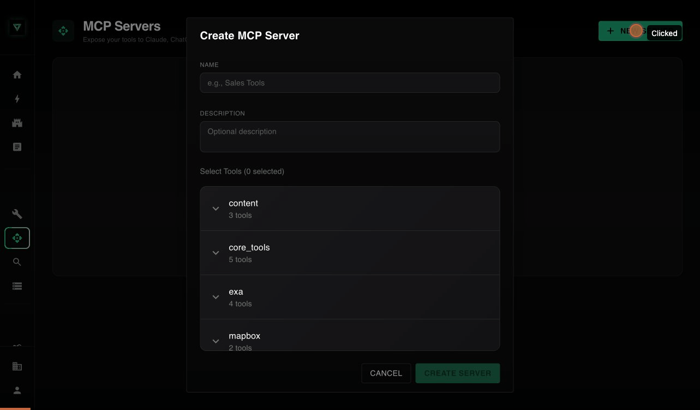This screenshot has width=700, height=410.
Task: Expand the mapbox tools group
Action: point(216,341)
